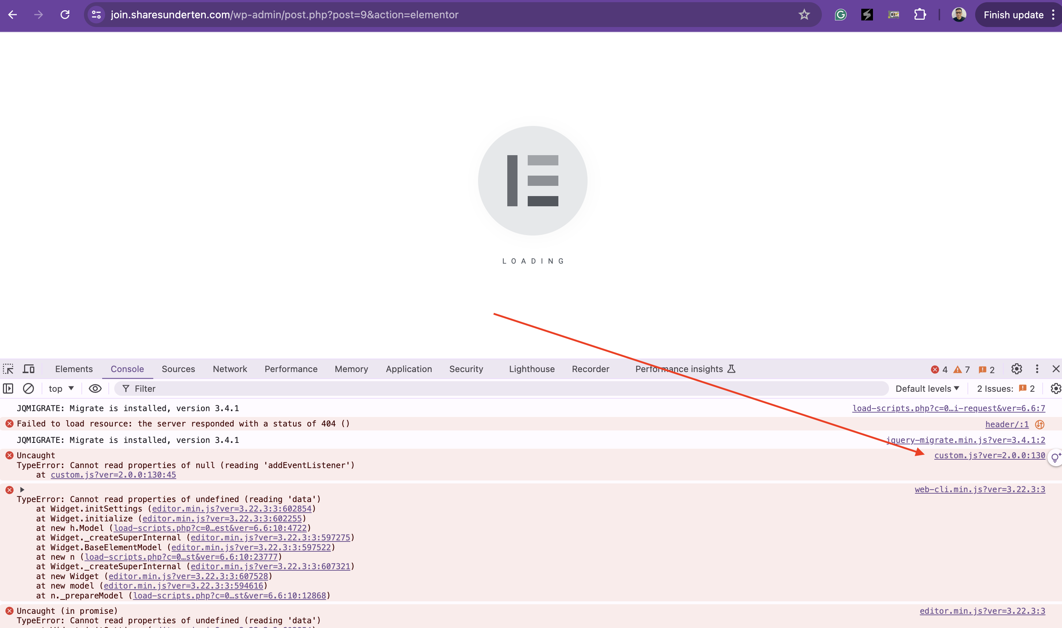1062x628 pixels.
Task: Click error icon beside addEventListener Uncaught message
Action: 9,455
